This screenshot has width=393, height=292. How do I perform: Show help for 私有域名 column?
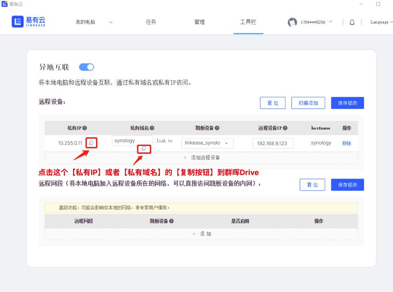[152, 128]
